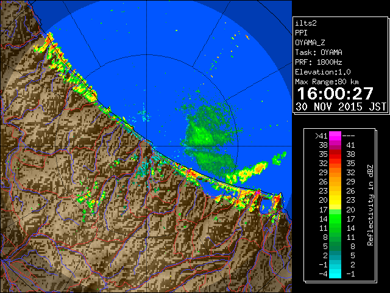The image size is (390, 293).
Task: Pick the magenta swatch atop the color bar
Action: click(335, 136)
